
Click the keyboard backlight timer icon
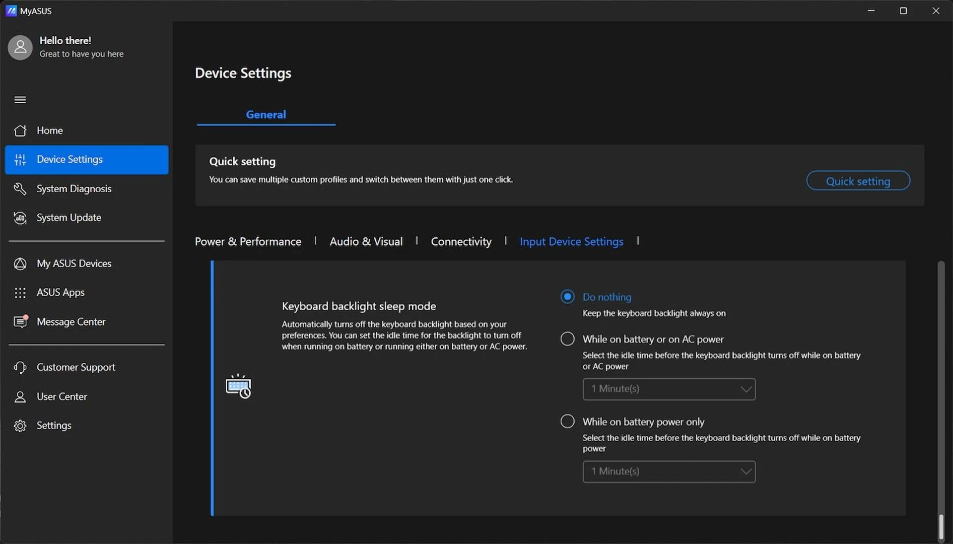pyautogui.click(x=238, y=386)
